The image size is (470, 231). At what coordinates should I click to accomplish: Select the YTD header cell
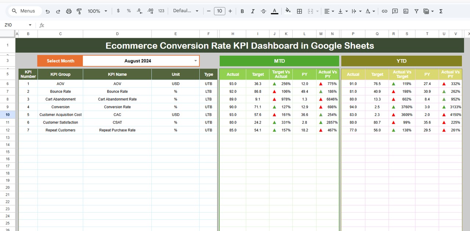click(x=401, y=61)
